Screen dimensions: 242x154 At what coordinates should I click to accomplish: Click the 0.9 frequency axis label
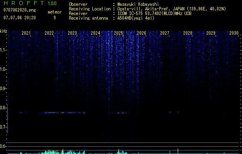[x=3, y=89]
